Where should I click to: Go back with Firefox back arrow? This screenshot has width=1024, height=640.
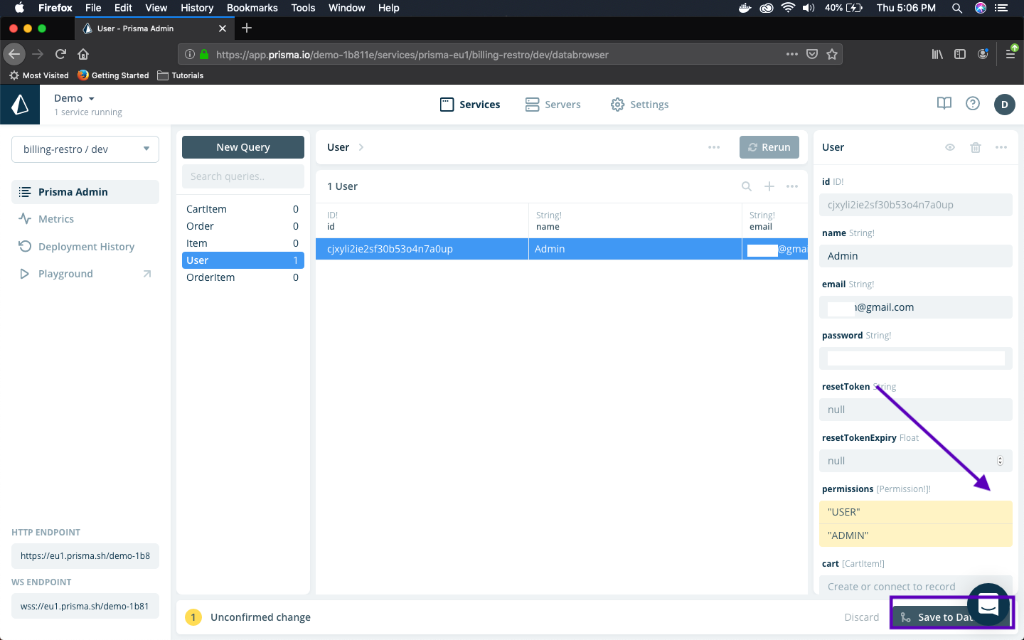point(14,54)
